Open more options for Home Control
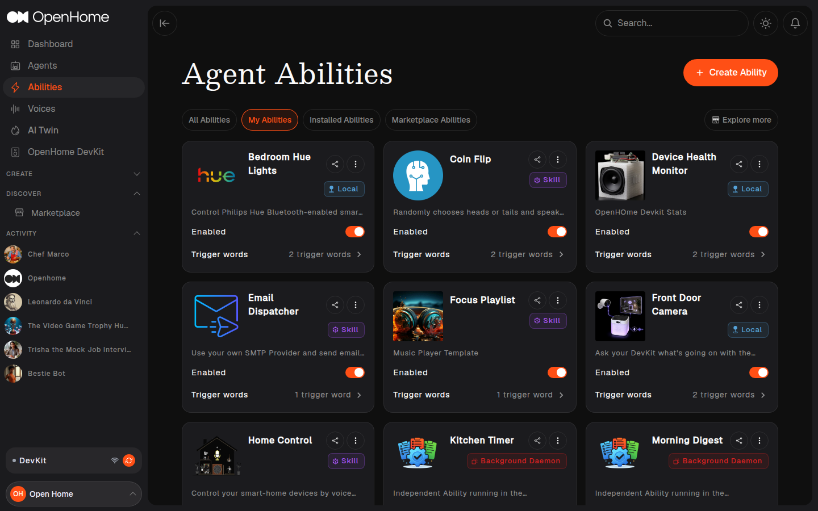The width and height of the screenshot is (818, 511). [x=356, y=441]
